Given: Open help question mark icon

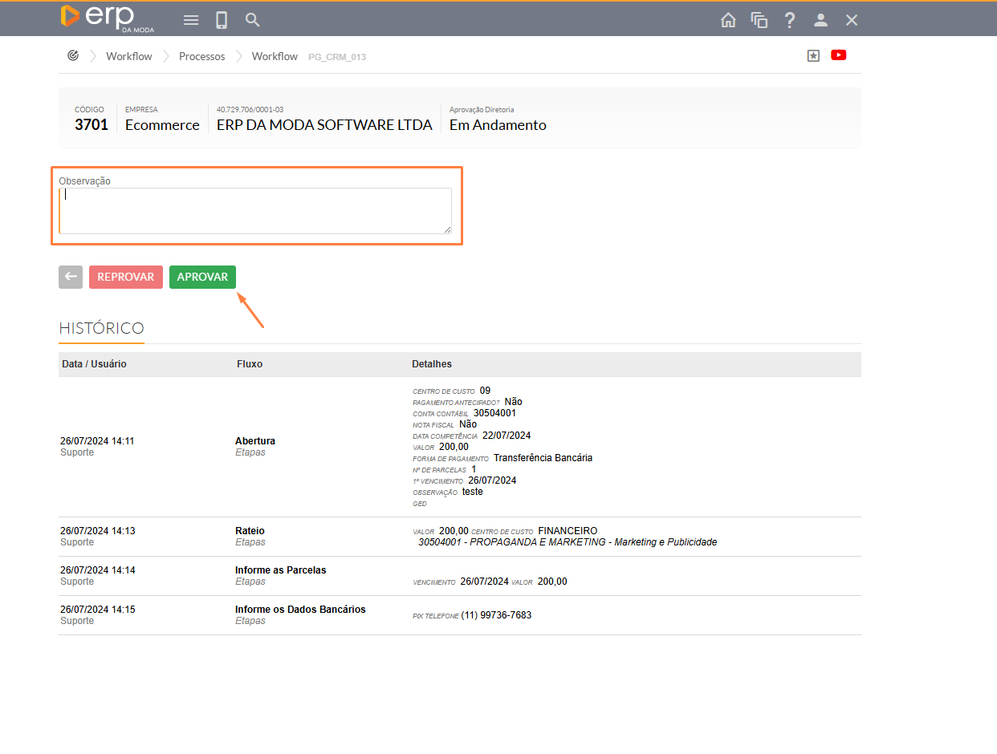Looking at the screenshot, I should 790,20.
